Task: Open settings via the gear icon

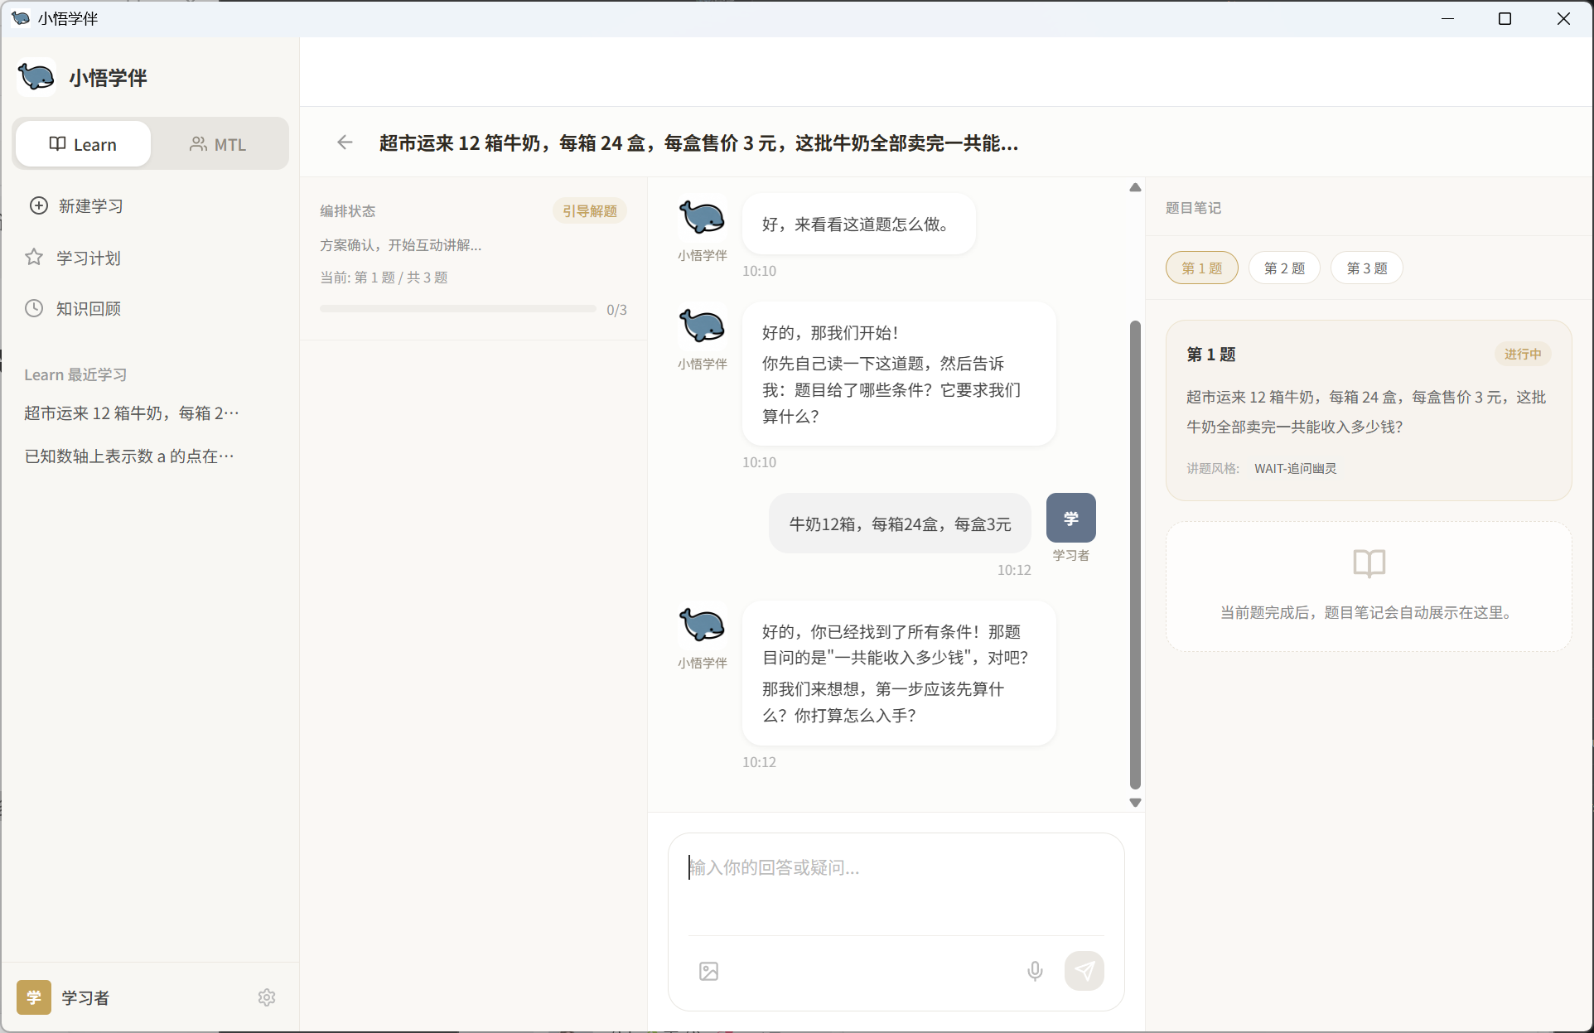Action: click(266, 997)
